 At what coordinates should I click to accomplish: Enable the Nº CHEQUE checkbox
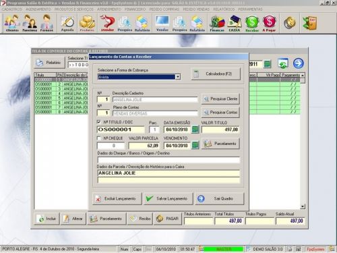[98, 138]
